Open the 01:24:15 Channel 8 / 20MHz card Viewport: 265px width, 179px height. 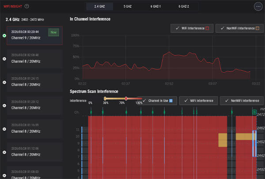click(34, 82)
